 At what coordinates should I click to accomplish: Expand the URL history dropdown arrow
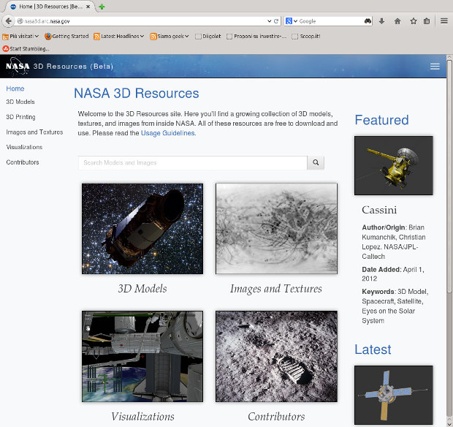tap(270, 21)
